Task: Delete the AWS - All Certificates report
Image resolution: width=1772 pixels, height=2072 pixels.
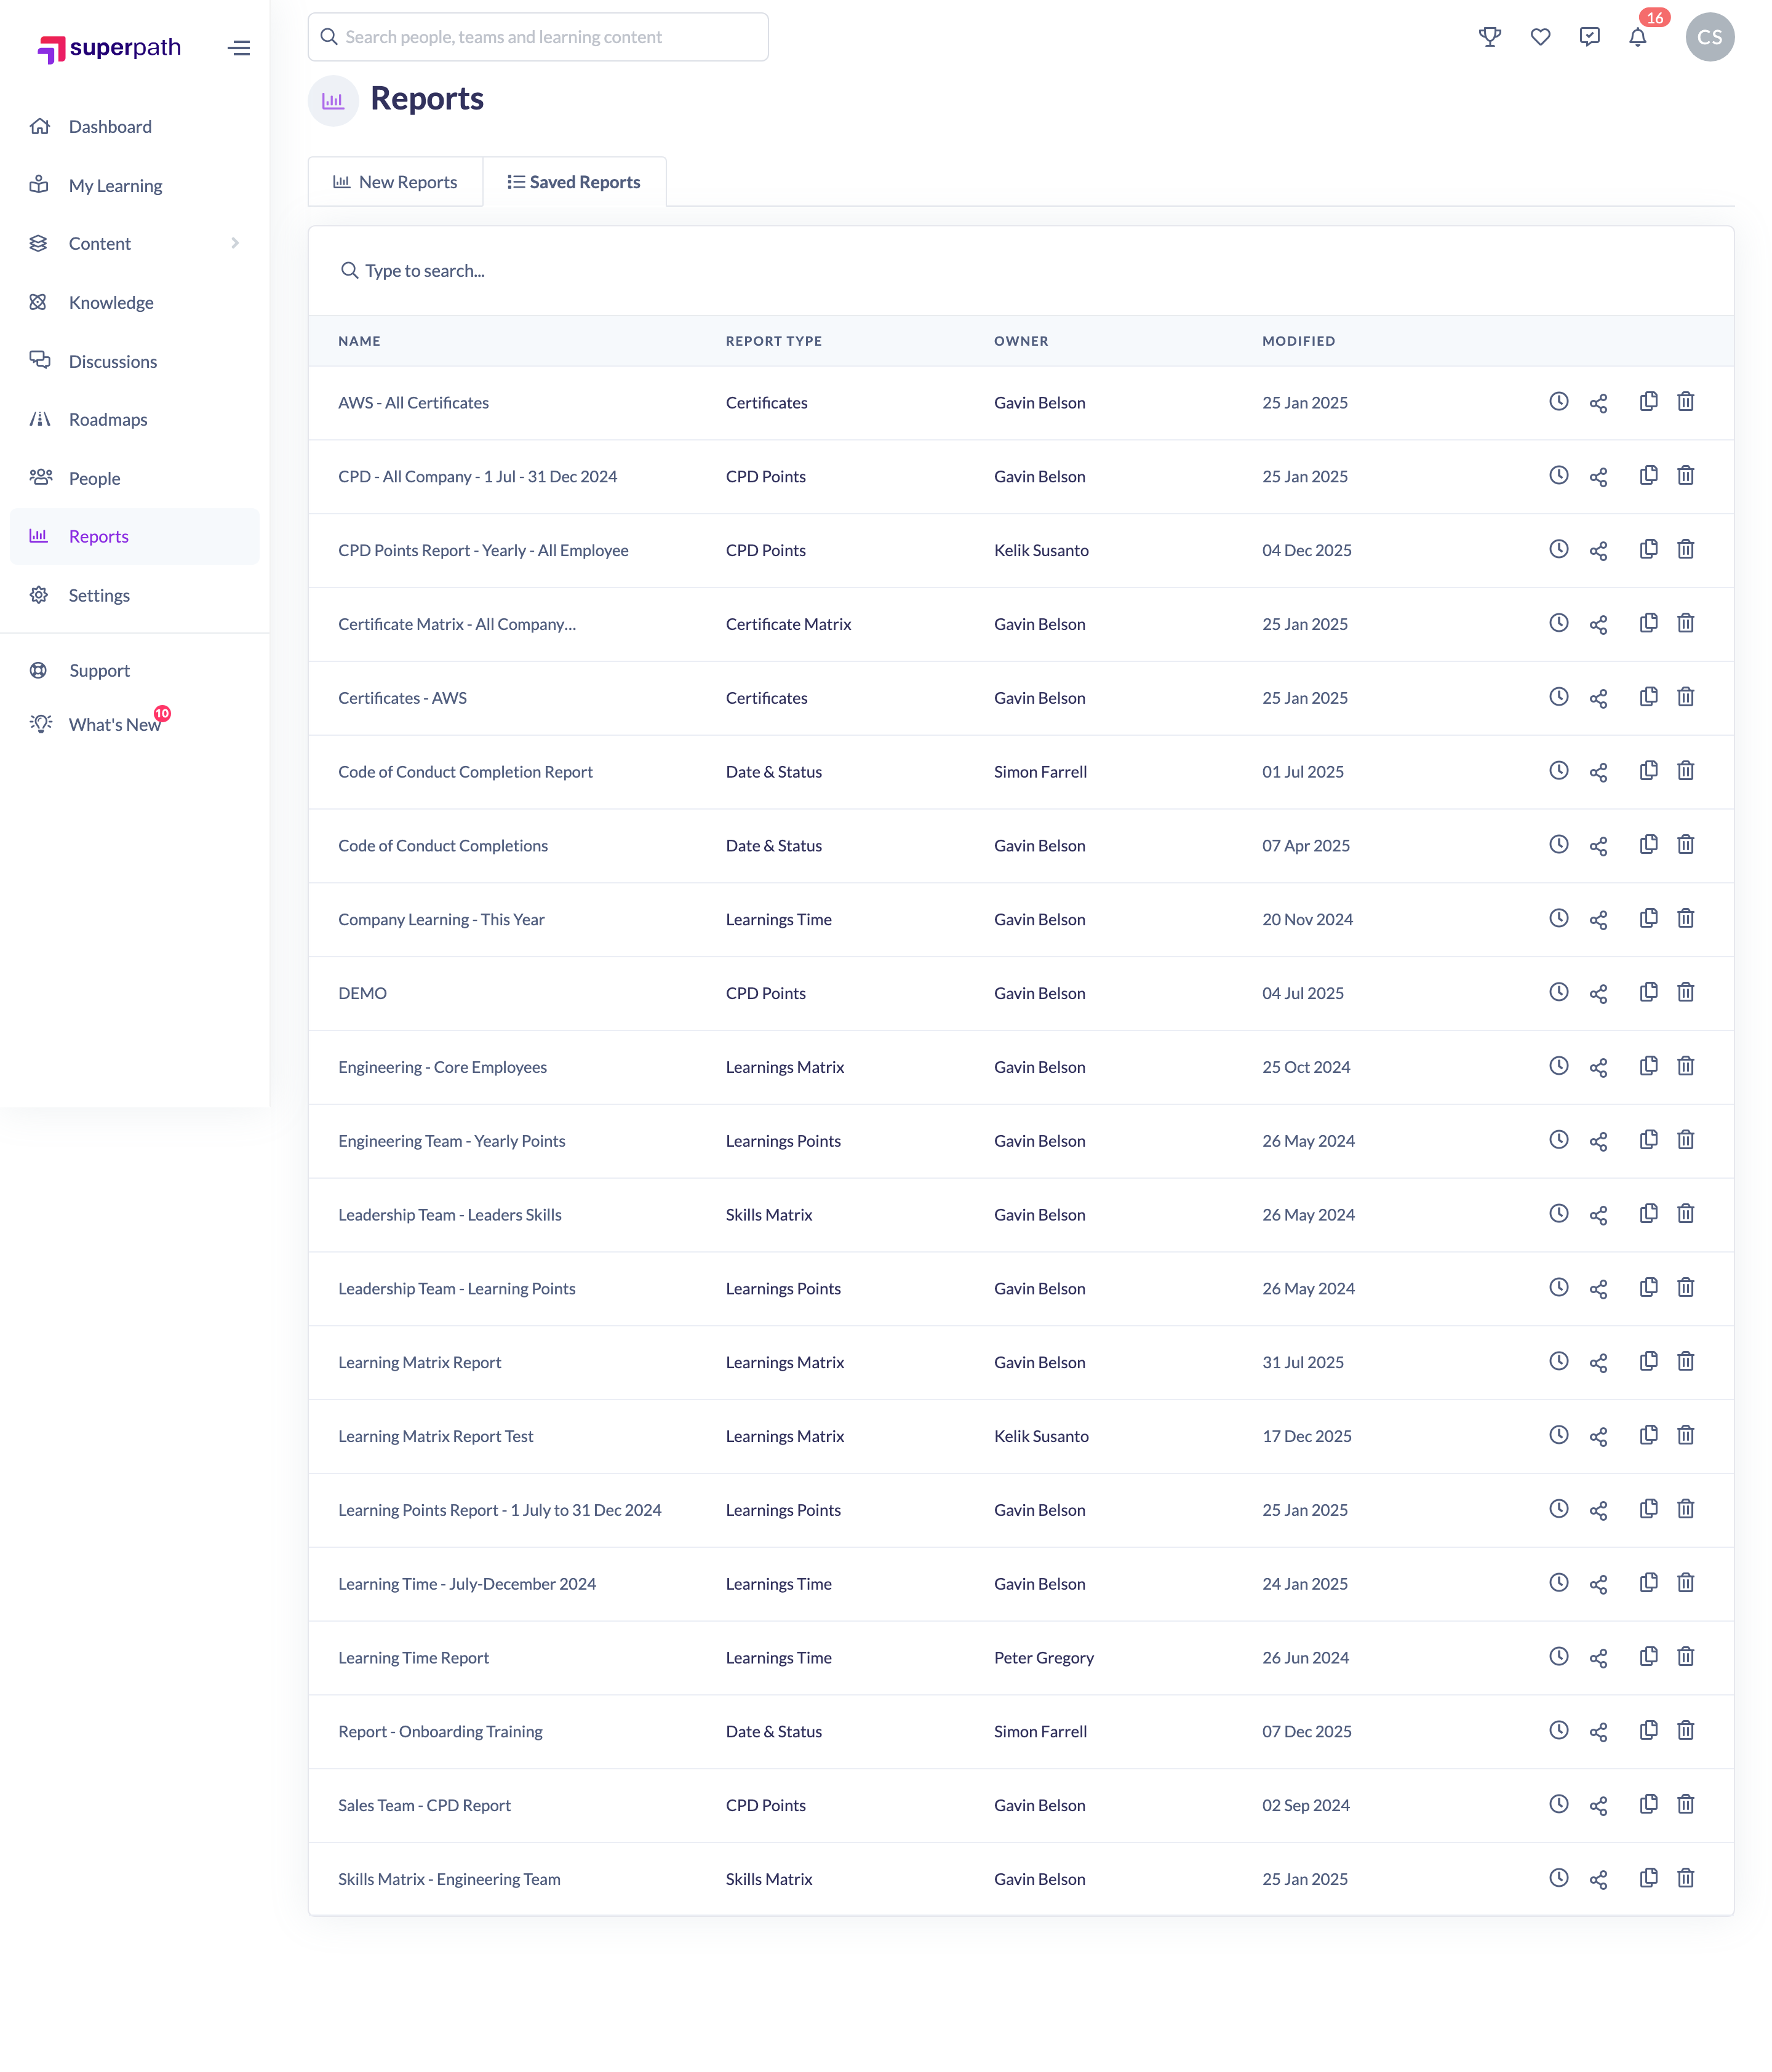Action: pyautogui.click(x=1685, y=401)
